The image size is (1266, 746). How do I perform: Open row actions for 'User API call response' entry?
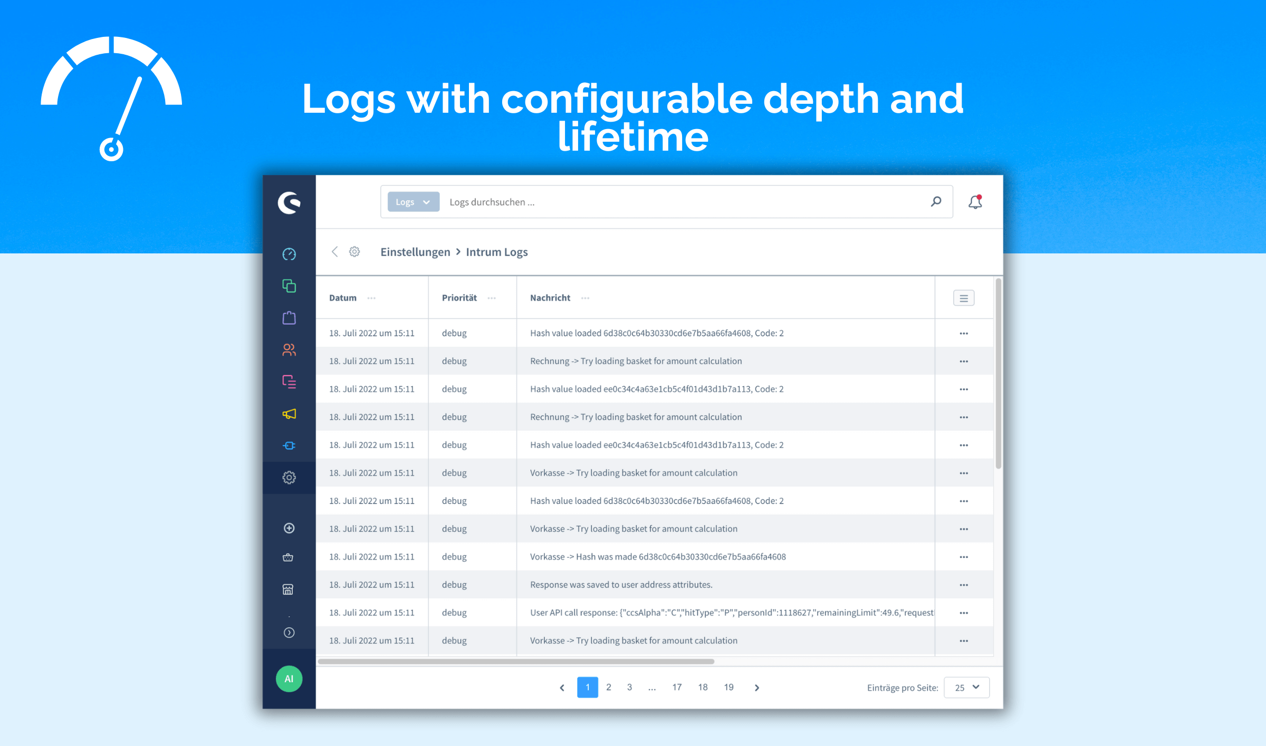tap(964, 613)
